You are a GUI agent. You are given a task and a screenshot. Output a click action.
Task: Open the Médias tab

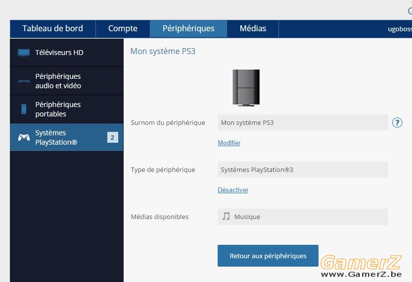(253, 28)
